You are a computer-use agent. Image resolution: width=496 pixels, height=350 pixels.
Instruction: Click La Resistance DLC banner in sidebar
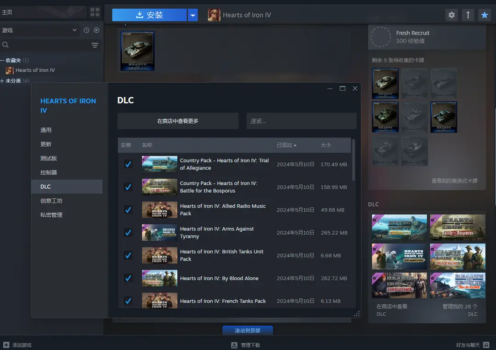pyautogui.click(x=399, y=286)
